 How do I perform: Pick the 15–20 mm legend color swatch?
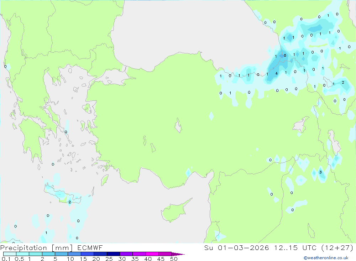[88, 254]
